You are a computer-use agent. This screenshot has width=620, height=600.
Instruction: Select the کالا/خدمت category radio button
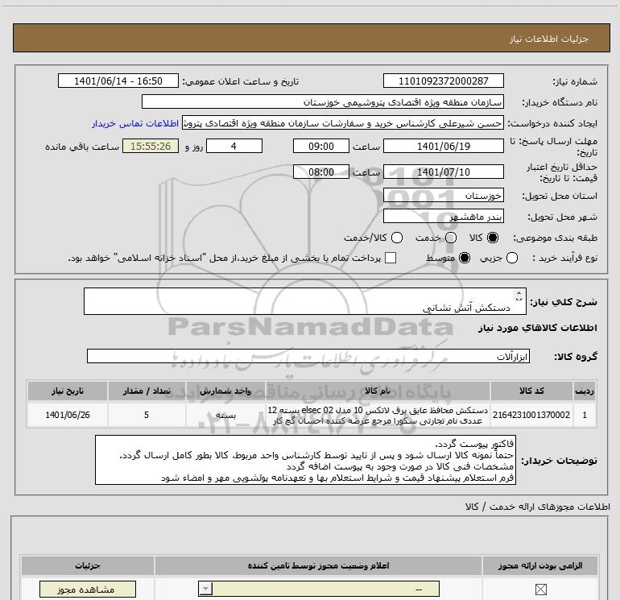click(x=397, y=238)
